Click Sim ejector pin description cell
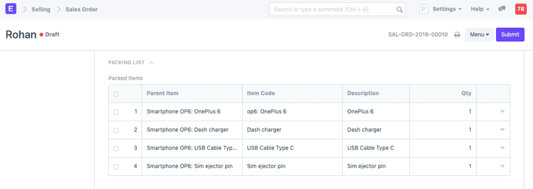Viewport: 533px width, 189px height. point(376,167)
